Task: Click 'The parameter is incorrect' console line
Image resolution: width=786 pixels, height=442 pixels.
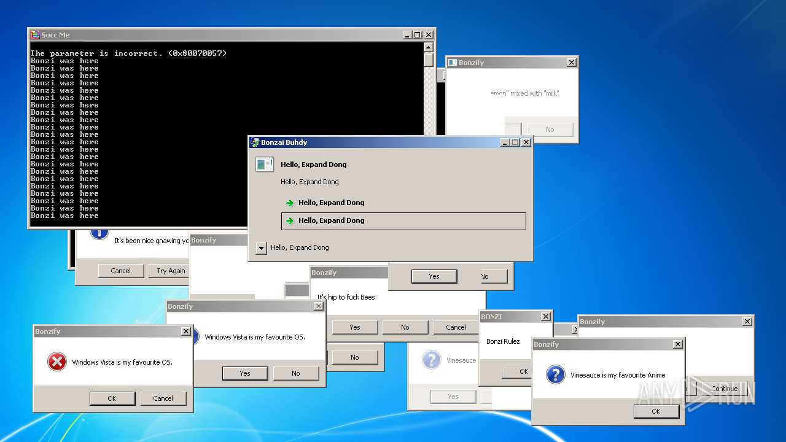Action: coord(129,53)
